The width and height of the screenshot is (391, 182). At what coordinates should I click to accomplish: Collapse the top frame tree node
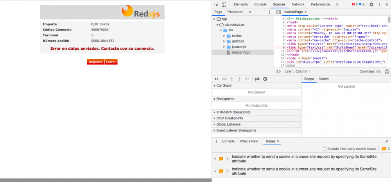[x=214, y=19]
